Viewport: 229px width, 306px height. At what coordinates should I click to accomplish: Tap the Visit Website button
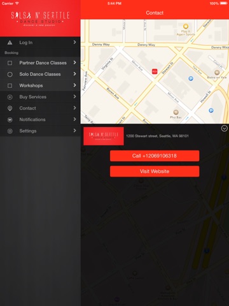pos(155,171)
